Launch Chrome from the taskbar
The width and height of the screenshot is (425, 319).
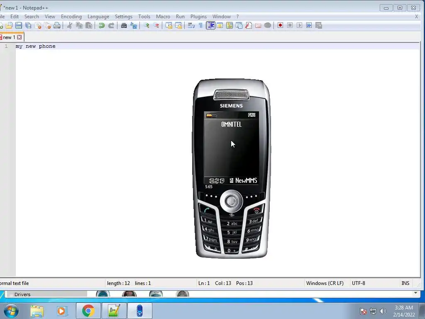88,311
